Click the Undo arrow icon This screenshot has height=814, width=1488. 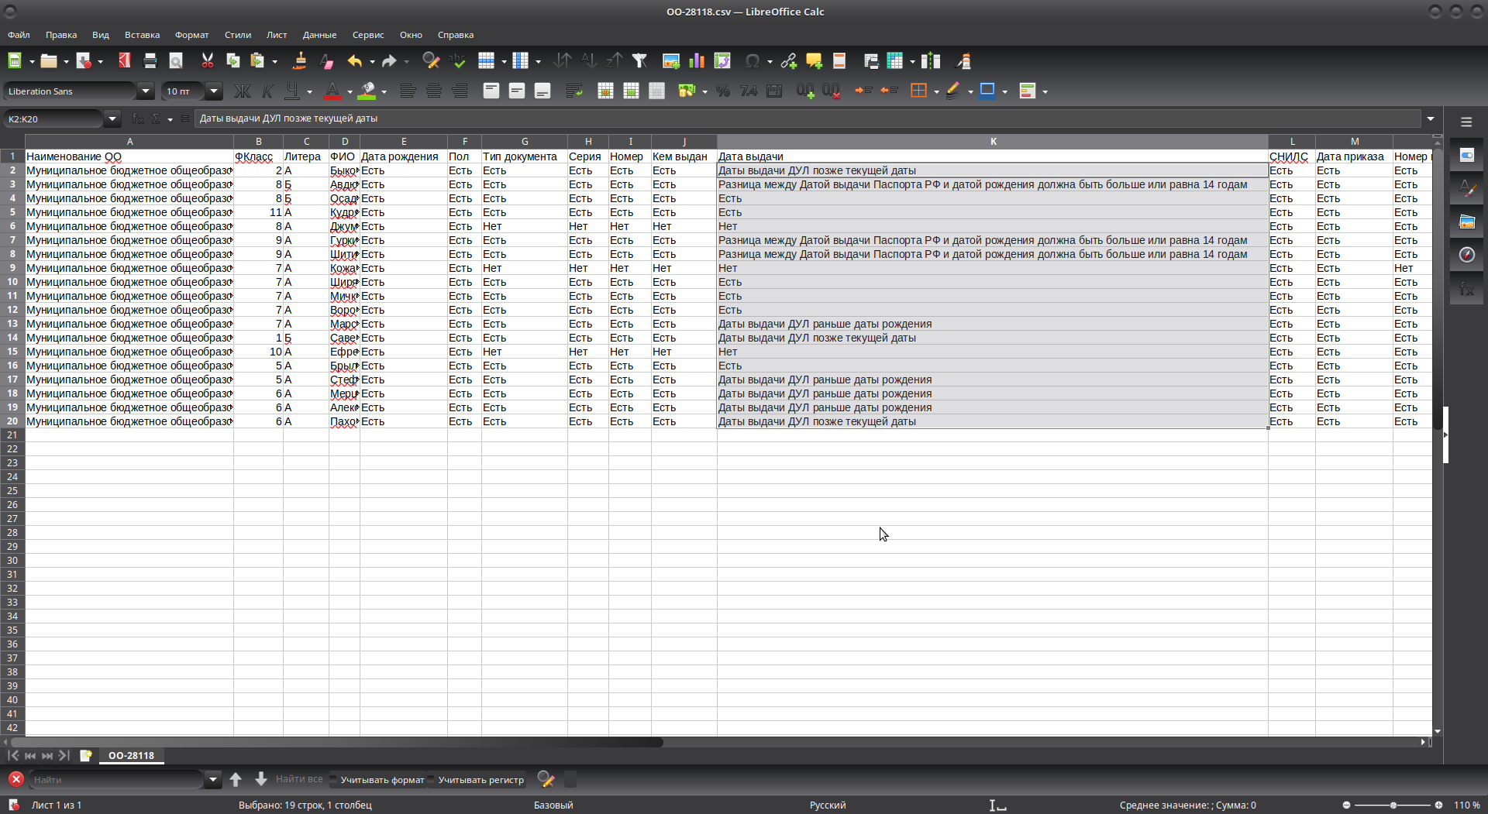354,61
